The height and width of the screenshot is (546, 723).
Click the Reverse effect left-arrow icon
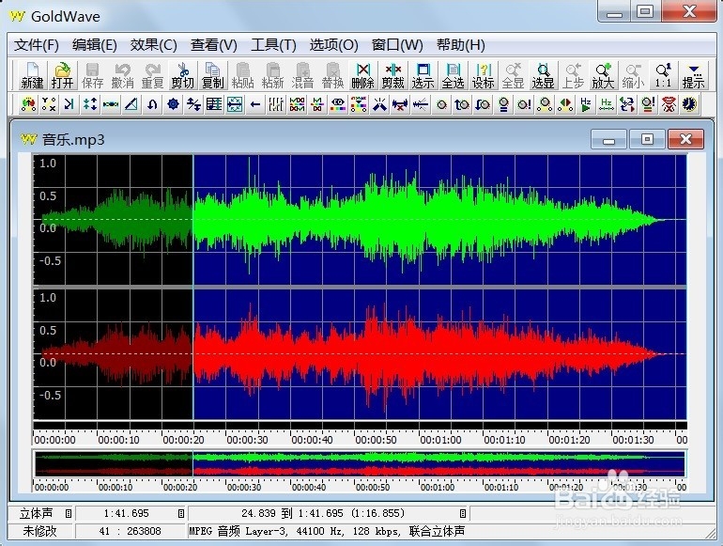tap(255, 104)
